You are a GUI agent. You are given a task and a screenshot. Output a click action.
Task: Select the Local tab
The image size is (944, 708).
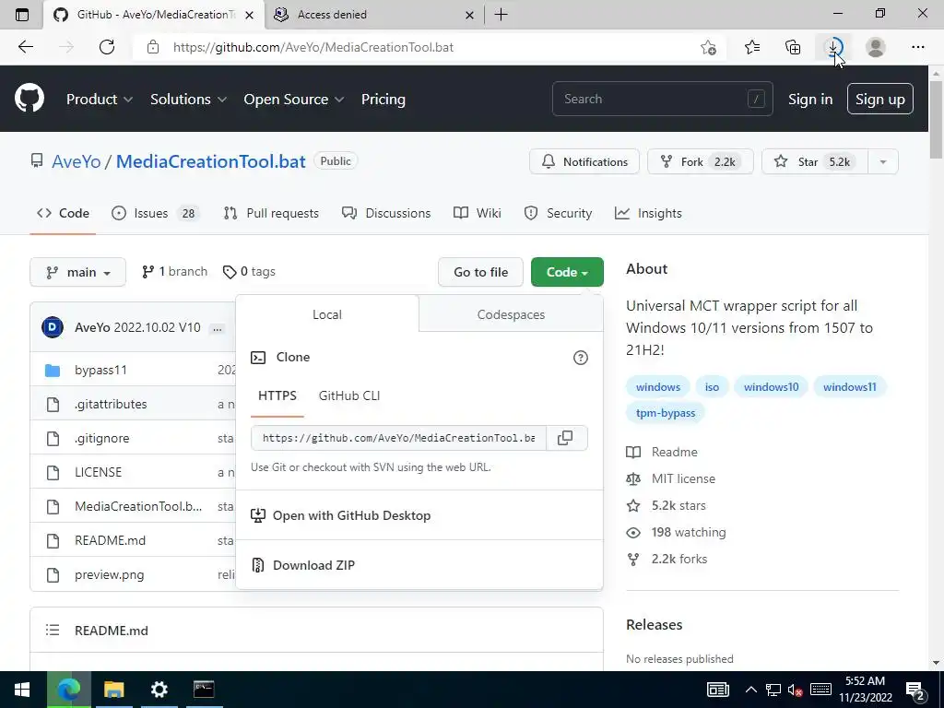(x=327, y=314)
